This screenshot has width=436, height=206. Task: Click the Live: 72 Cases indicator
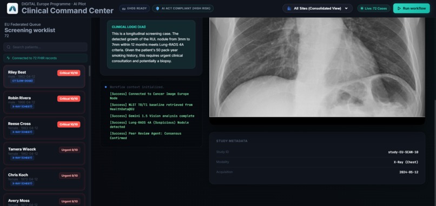(373, 8)
